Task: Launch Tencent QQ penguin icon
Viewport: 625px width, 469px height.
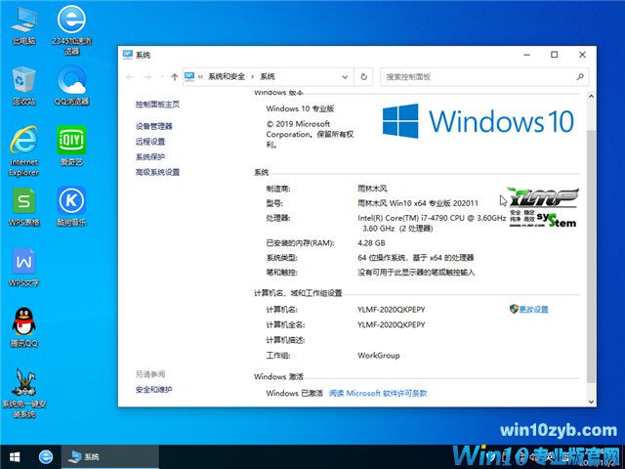Action: 23,327
